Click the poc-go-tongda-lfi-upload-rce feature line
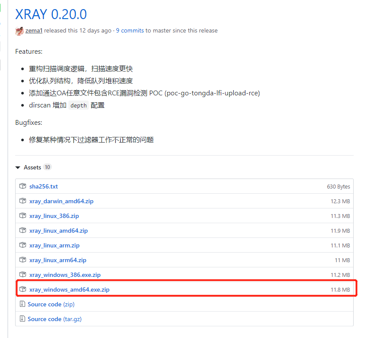The height and width of the screenshot is (338, 374). click(x=144, y=93)
